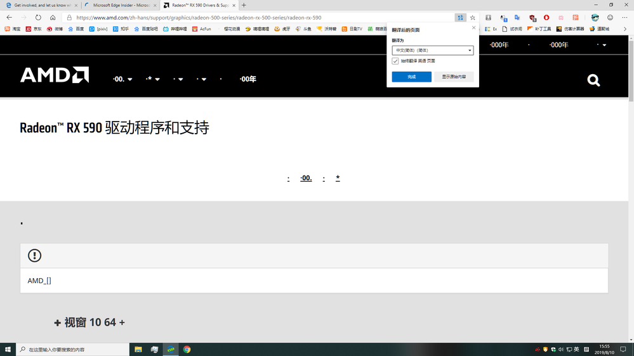Click the exclamation warning icon
Image resolution: width=634 pixels, height=356 pixels.
34,255
